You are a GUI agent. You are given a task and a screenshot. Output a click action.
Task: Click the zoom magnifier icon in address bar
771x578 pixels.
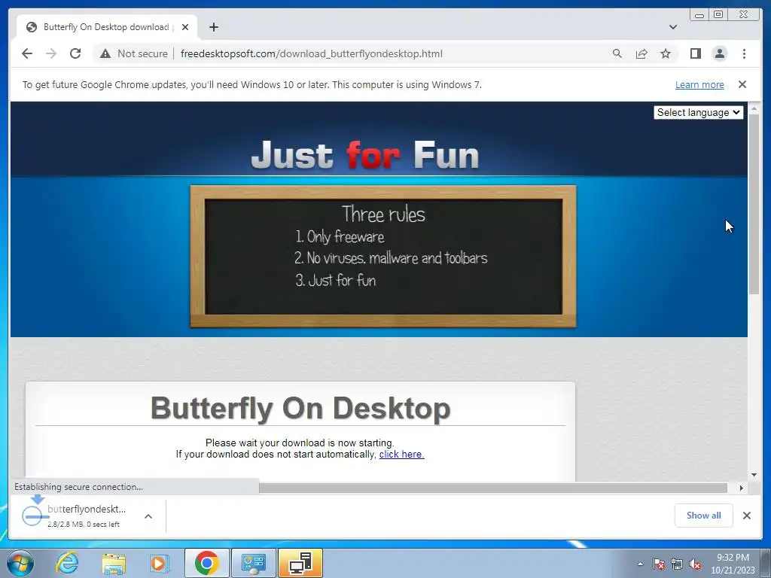(x=617, y=53)
